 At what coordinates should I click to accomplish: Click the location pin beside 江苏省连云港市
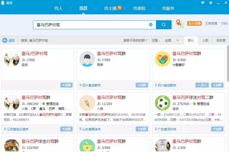(5, 129)
